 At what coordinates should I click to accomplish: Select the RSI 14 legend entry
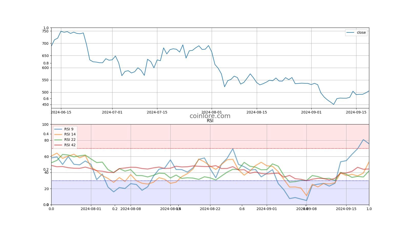click(x=65, y=134)
